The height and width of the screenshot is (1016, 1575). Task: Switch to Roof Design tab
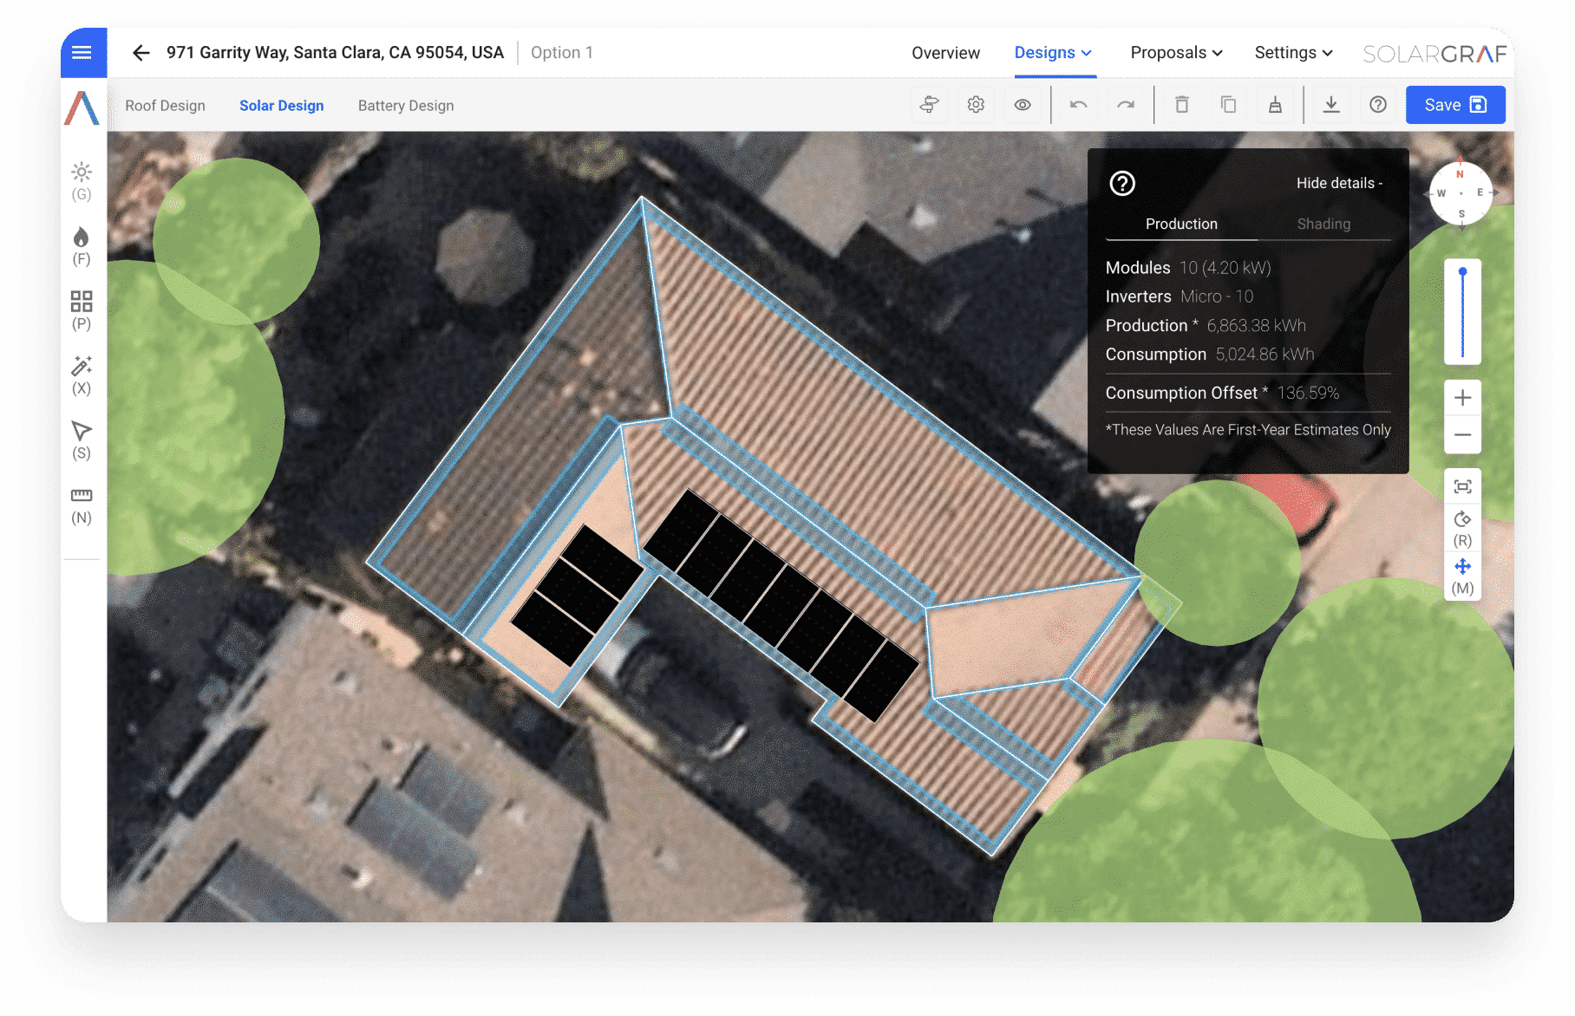click(165, 106)
